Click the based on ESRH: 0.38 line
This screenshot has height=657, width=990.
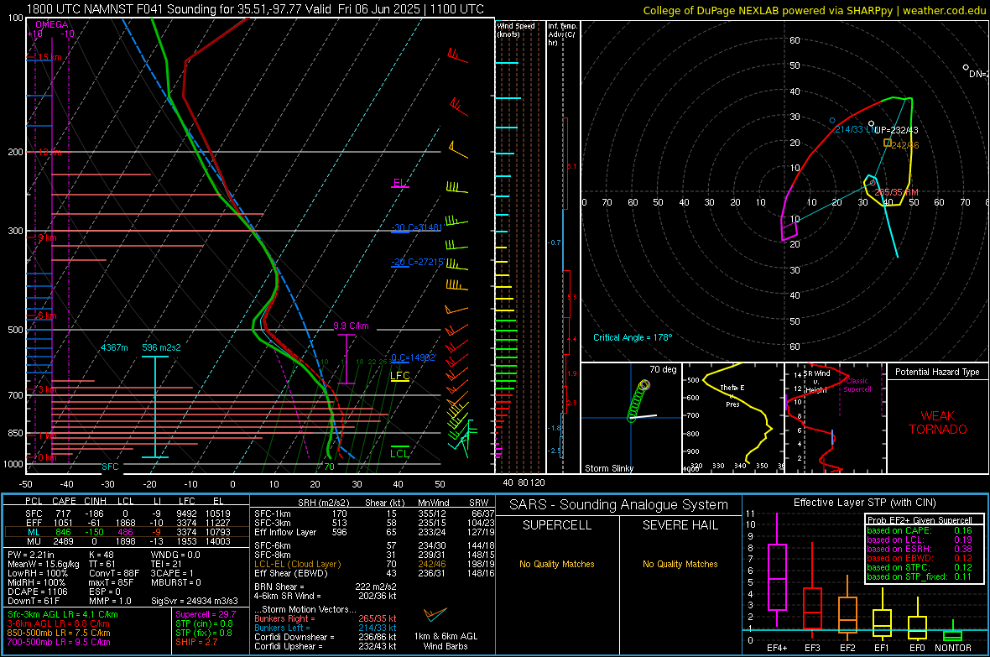[920, 549]
